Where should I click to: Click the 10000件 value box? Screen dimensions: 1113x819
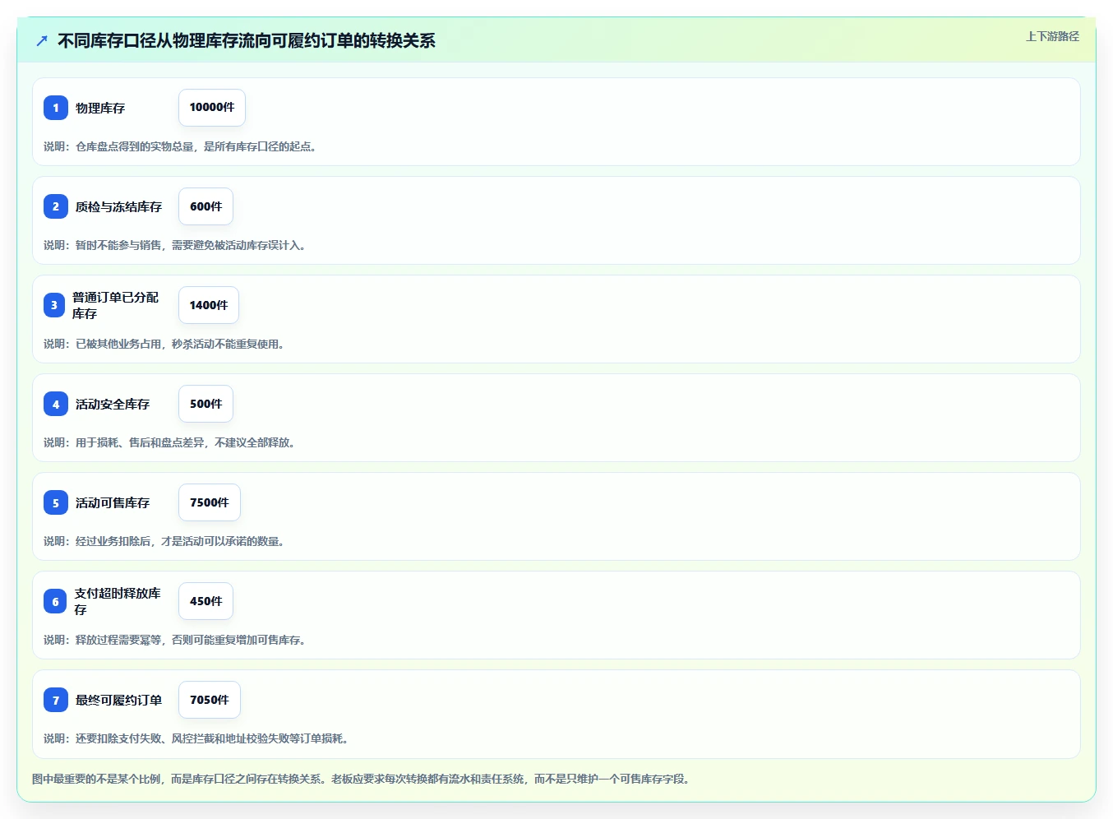pos(212,108)
